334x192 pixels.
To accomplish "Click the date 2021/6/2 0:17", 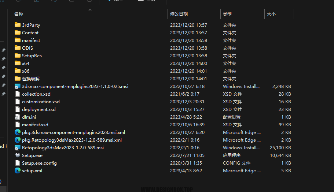I will click(x=185, y=94).
